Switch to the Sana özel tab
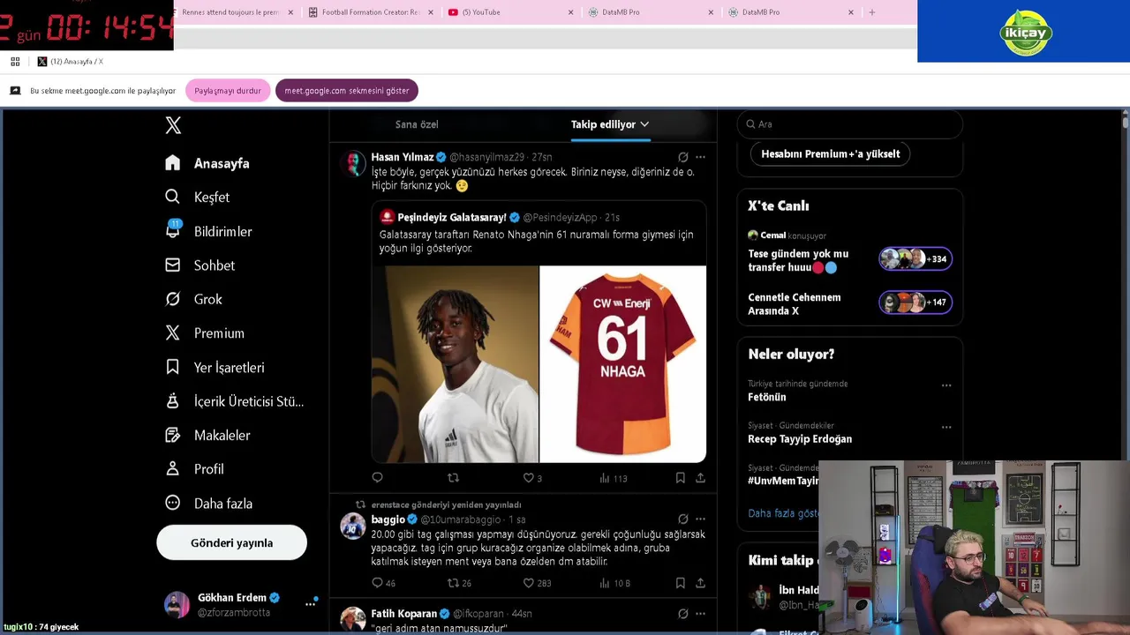Viewport: 1130px width, 635px height. (x=417, y=124)
